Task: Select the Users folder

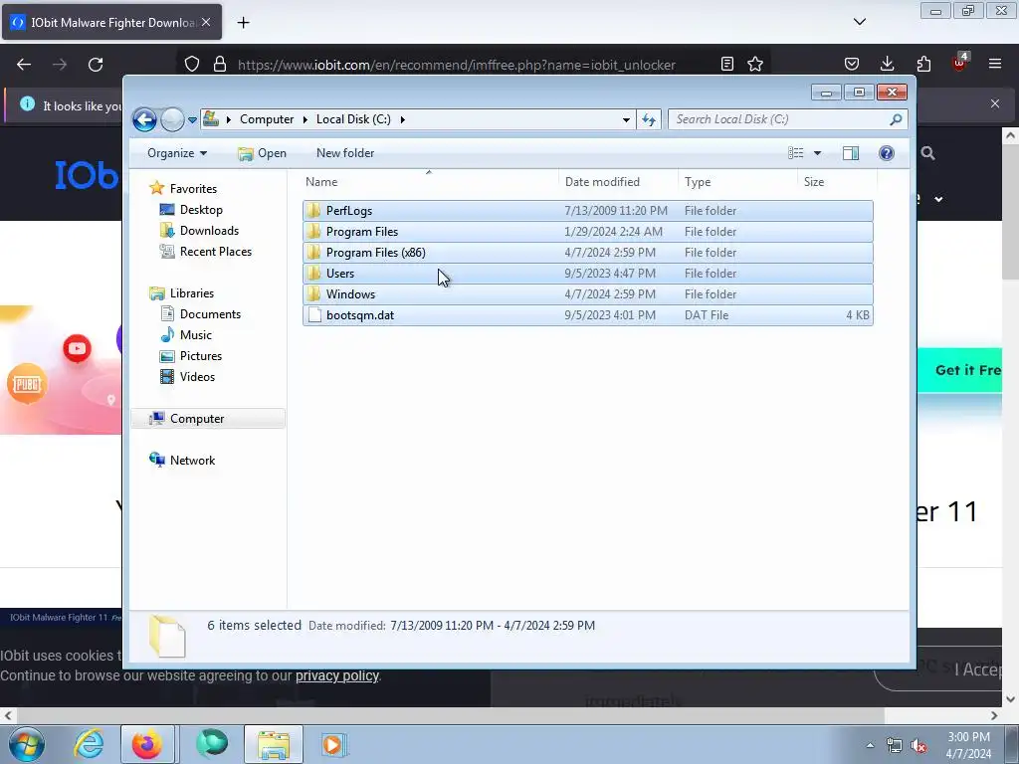Action: pos(587,273)
